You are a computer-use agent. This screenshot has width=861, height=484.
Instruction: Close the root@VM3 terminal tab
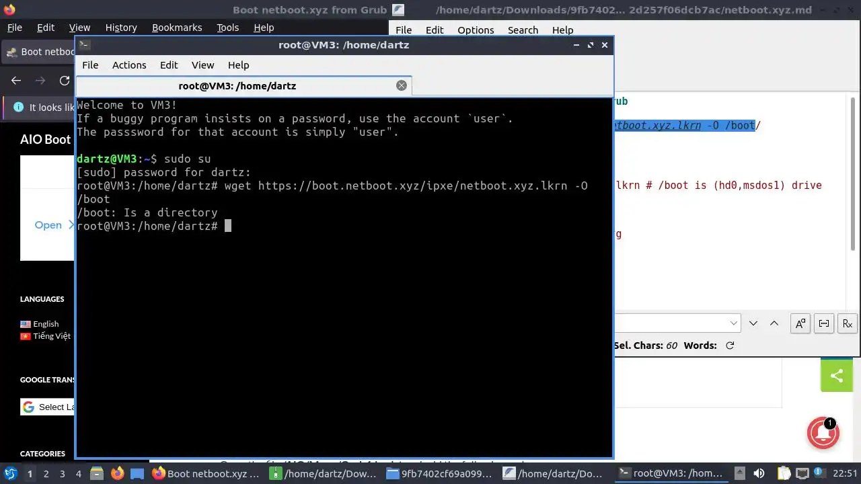click(402, 85)
